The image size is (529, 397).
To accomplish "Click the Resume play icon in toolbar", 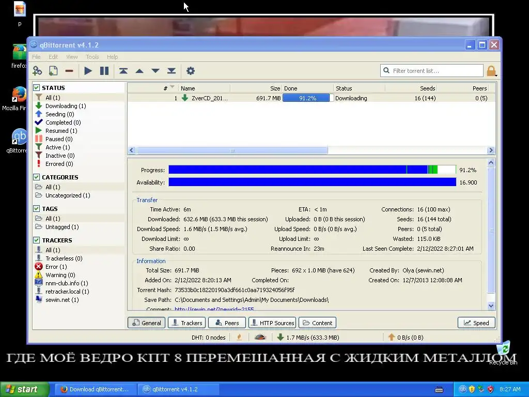I will pos(88,71).
